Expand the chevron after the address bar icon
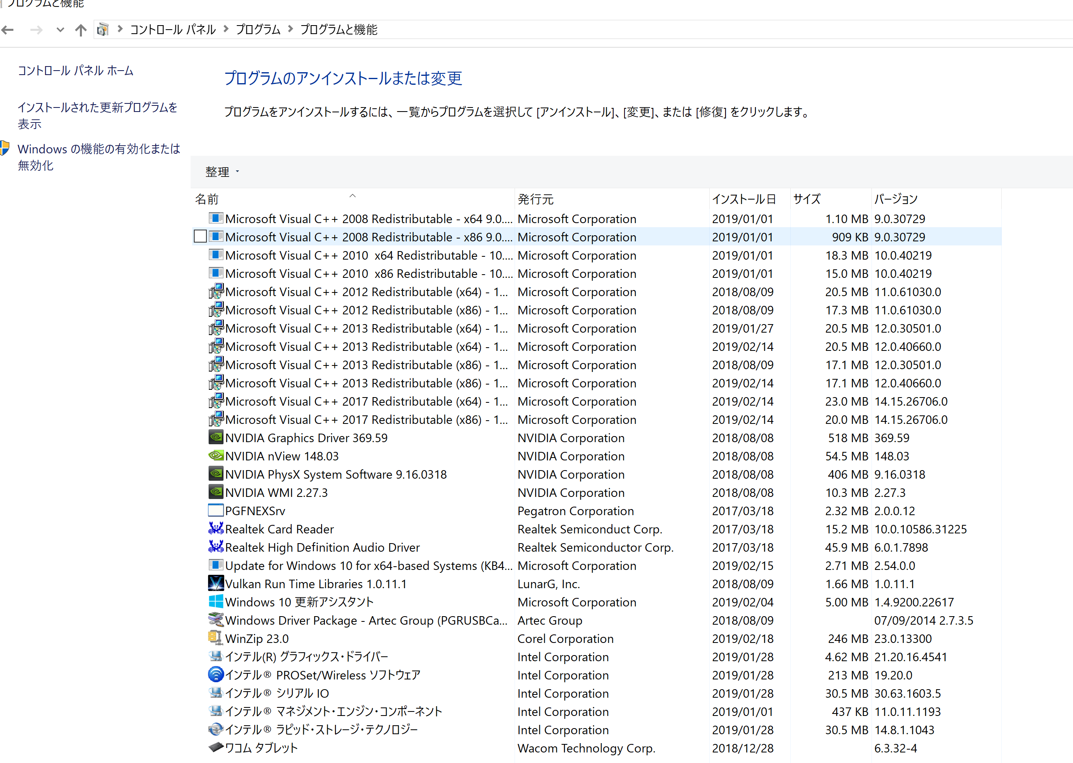Viewport: 1073px width, 763px height. click(x=120, y=29)
